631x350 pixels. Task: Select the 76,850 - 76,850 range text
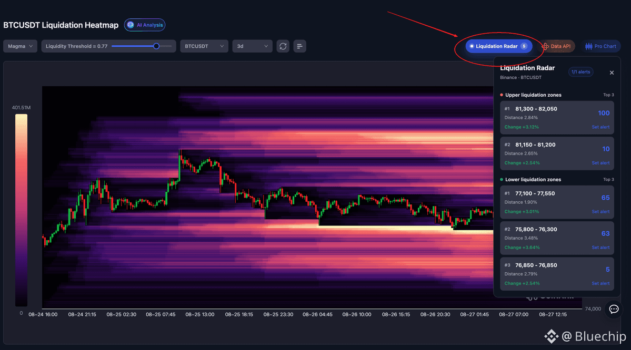tap(536, 265)
